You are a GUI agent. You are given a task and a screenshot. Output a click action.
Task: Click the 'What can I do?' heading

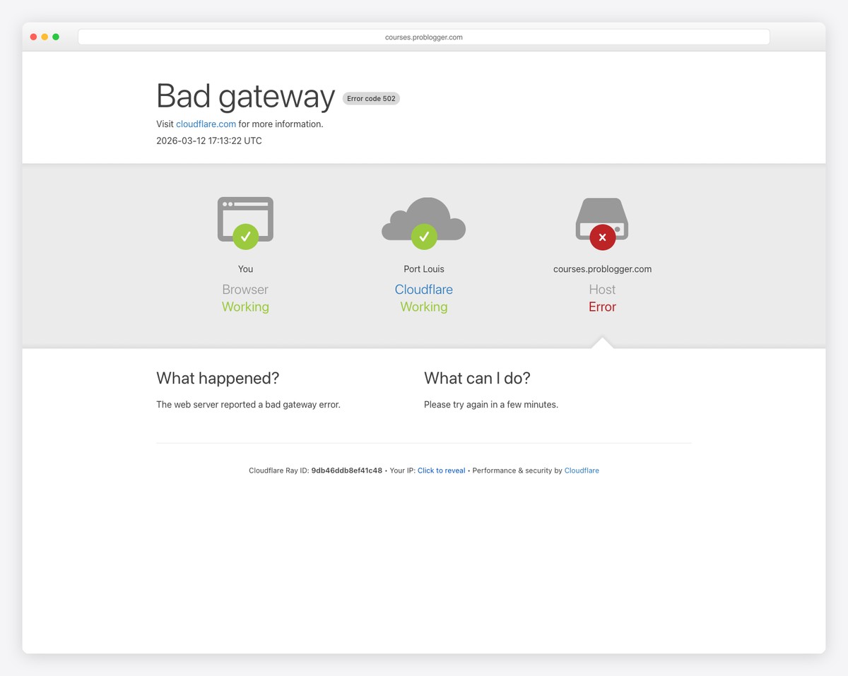click(x=477, y=379)
